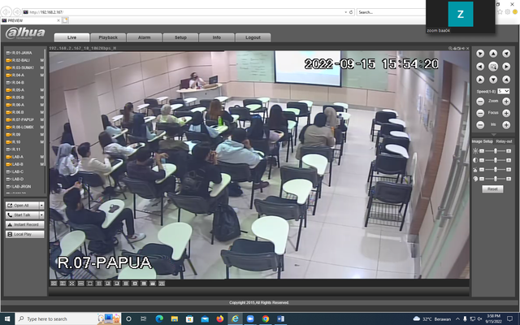
Task: Toggle the R.03-SUMAT camera icon
Action: pos(8,67)
